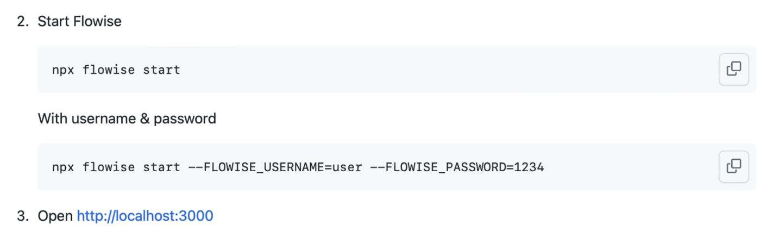Click 'flowise' in the first code block

109,70
